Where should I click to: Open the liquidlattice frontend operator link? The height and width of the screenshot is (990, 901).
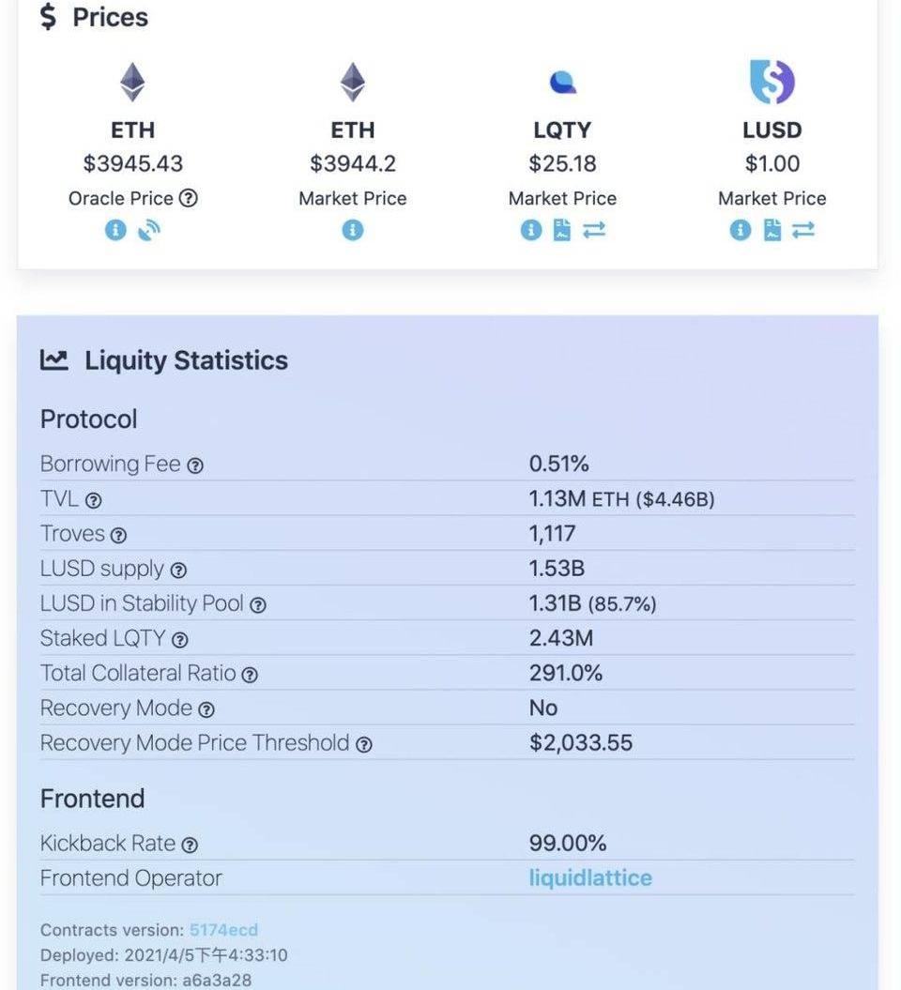point(590,878)
